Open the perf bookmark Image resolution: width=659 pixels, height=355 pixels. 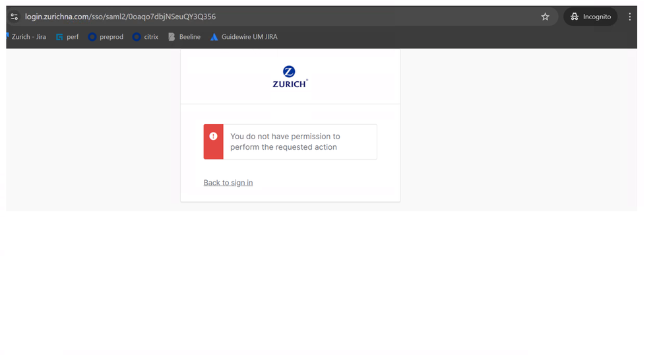click(67, 37)
